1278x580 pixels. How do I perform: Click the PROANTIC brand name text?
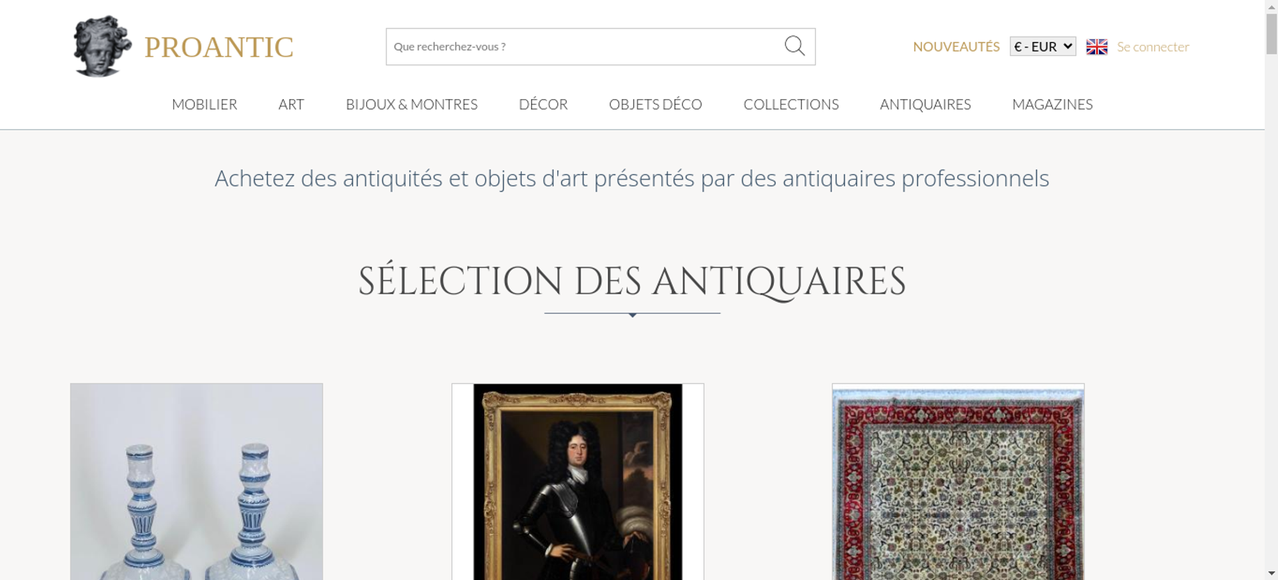[219, 47]
